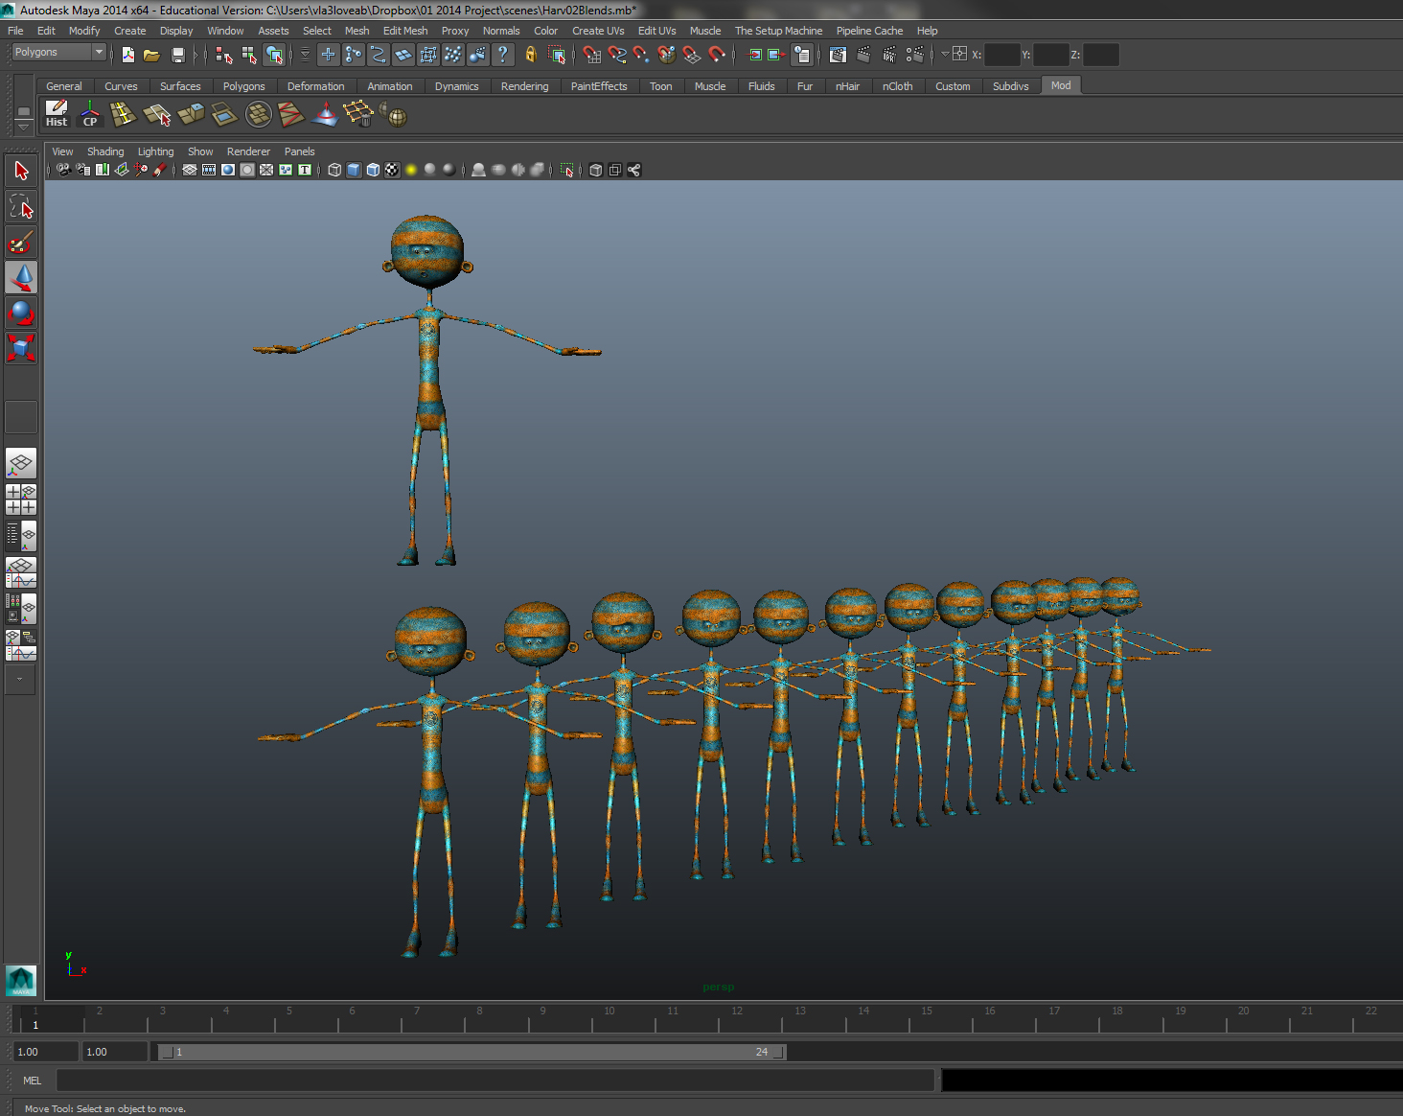Select the Rotate tool in the toolbox

pyautogui.click(x=21, y=313)
